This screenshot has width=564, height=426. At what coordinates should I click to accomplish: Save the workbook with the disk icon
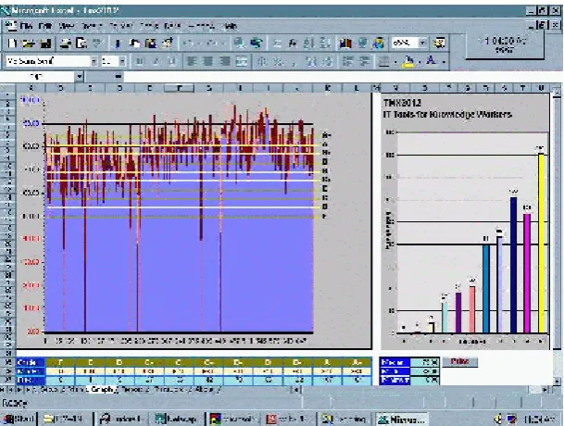pyautogui.click(x=45, y=44)
